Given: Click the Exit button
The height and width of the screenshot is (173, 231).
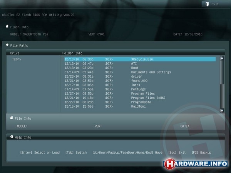Looking at the screenshot, I should coord(216,4).
